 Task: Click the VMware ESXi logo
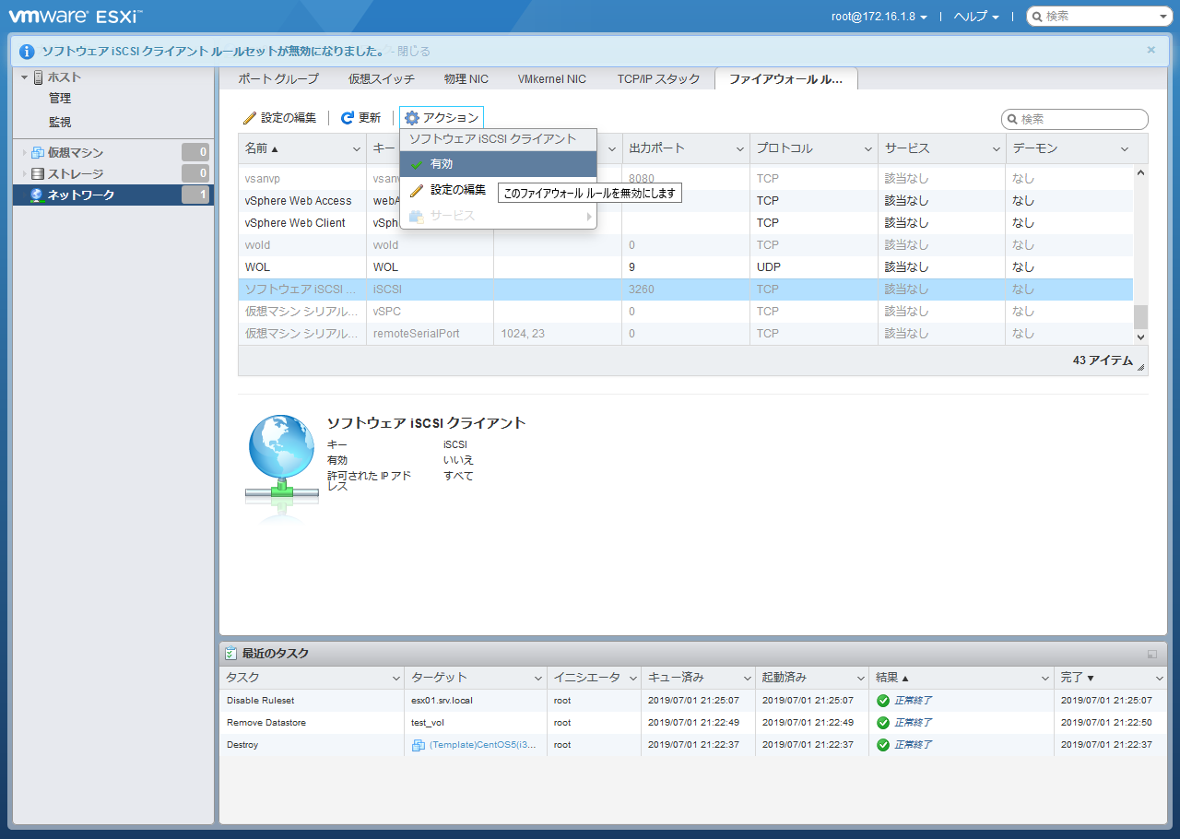tap(76, 16)
